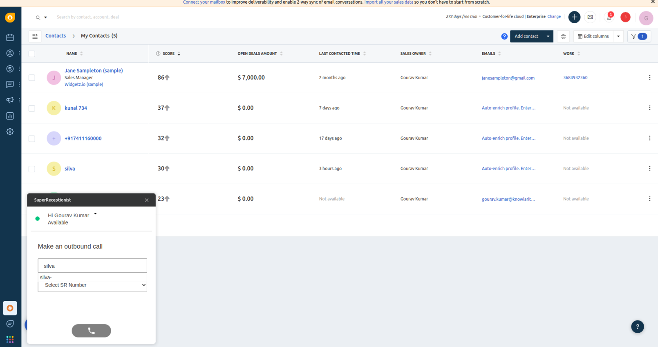Expand the Edit columns dropdown arrow
Screen dimensions: 658x347
coord(618,36)
